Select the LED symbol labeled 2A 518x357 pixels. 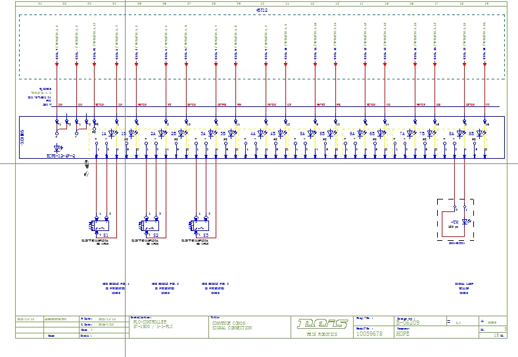[x=162, y=133]
